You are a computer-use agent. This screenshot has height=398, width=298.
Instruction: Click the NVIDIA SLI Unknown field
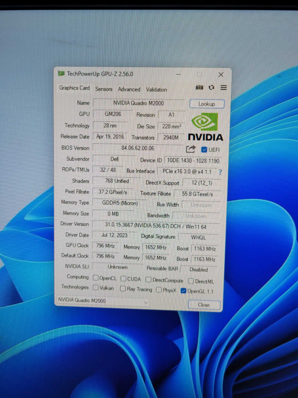coord(117,267)
